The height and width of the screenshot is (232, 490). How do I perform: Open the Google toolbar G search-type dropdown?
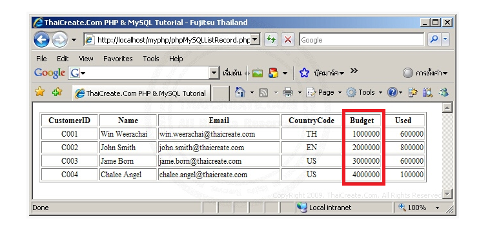click(x=77, y=73)
